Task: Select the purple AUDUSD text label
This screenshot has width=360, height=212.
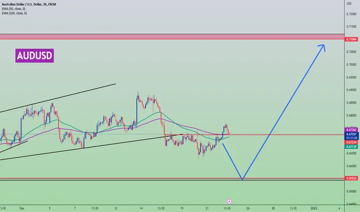Action: pyautogui.click(x=35, y=56)
